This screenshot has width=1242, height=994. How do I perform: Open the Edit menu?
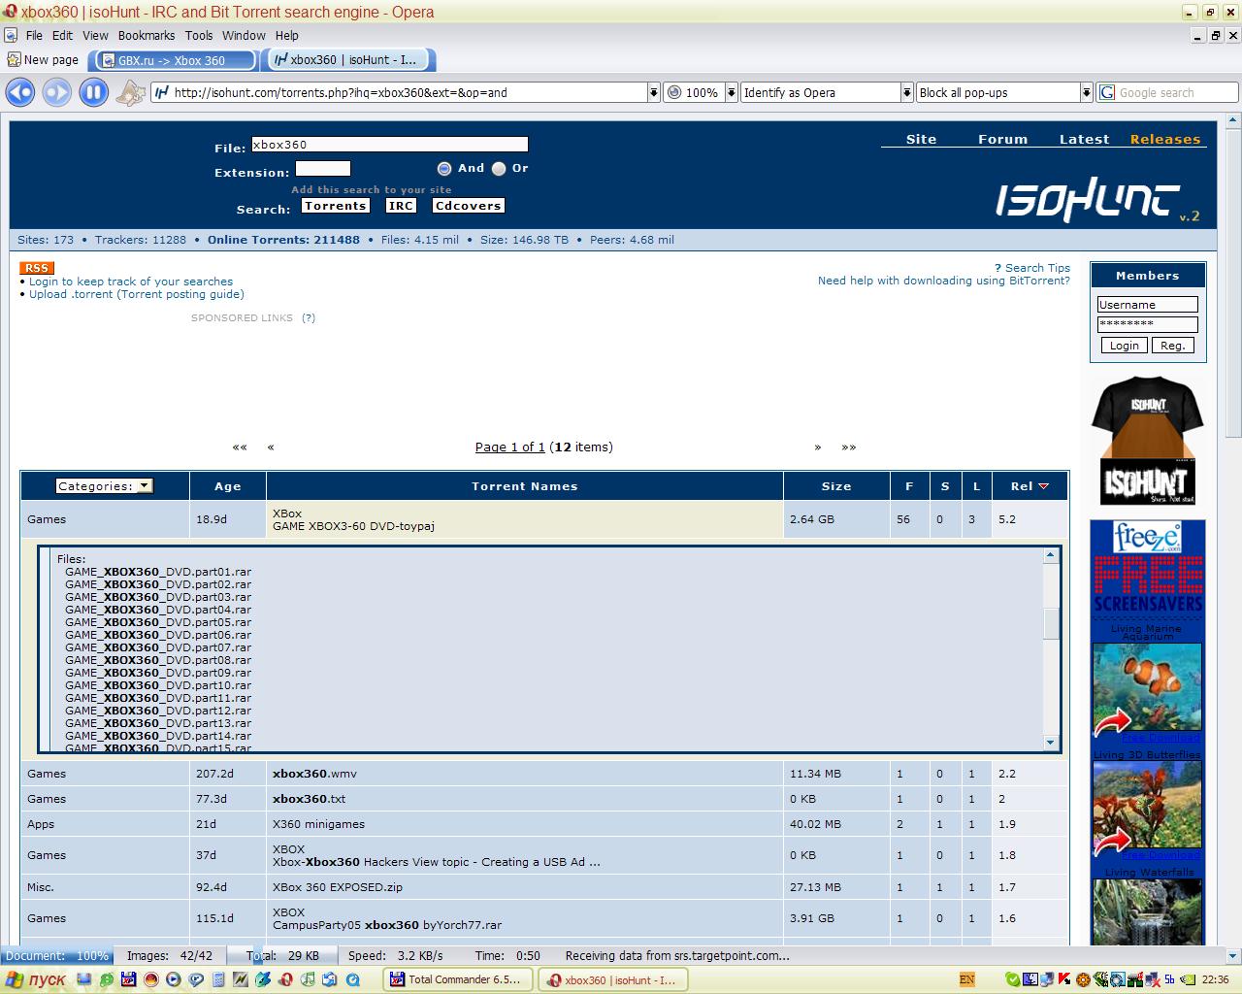point(62,36)
